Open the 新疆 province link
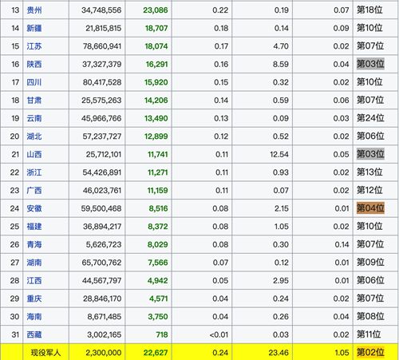Image resolution: width=399 pixels, height=360 pixels. (34, 28)
